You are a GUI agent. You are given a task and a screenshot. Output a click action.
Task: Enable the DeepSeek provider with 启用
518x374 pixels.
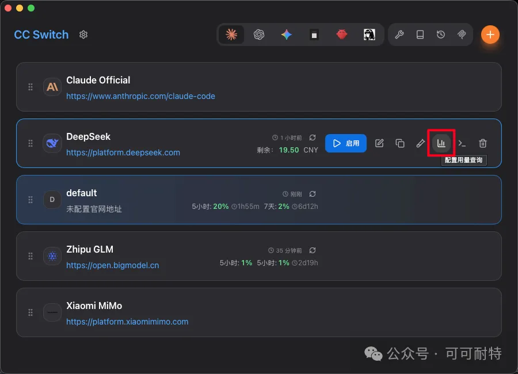click(x=345, y=143)
